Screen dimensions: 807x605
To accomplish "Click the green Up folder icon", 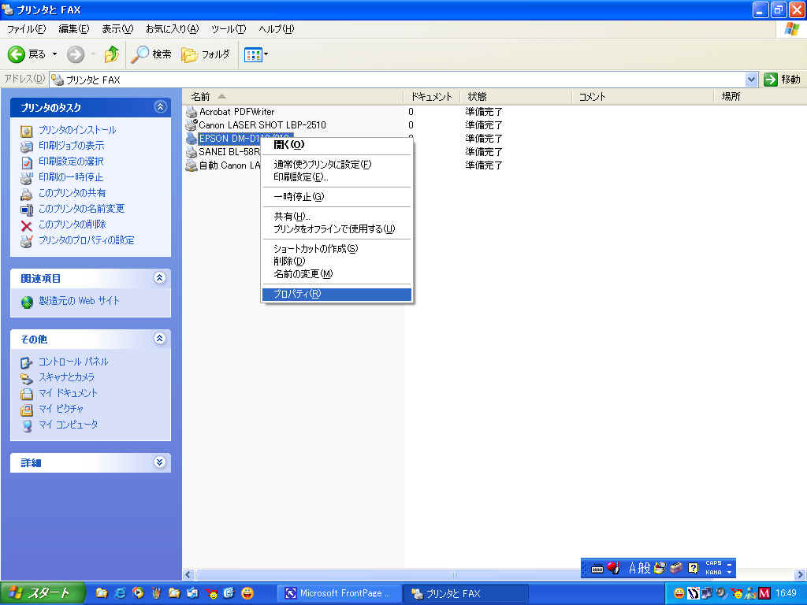I will pyautogui.click(x=111, y=54).
